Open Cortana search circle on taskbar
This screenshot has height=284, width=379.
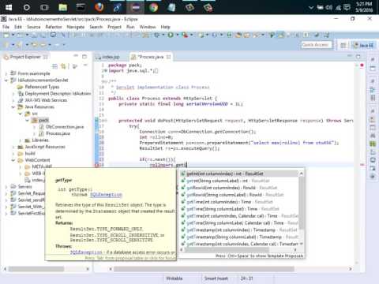[x=27, y=7]
